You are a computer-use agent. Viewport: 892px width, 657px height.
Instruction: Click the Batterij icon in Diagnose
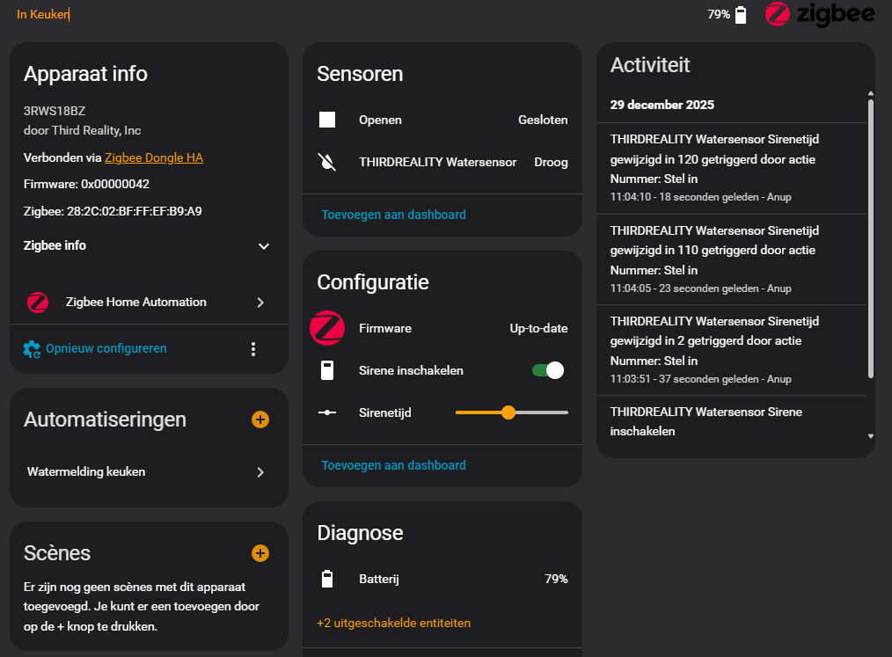[x=327, y=579]
